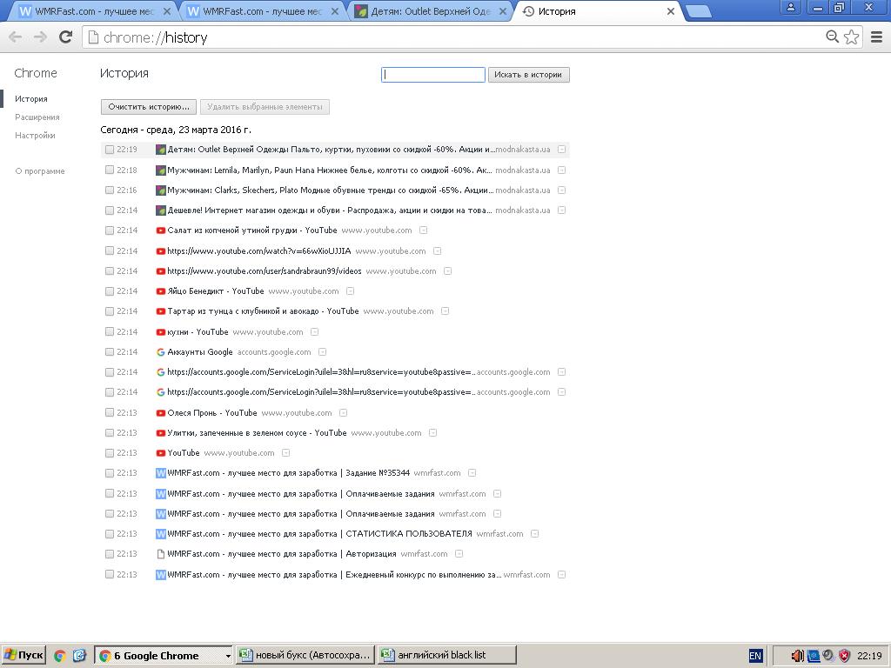Open new tab button
Screen dimensions: 891x668
pyautogui.click(x=699, y=11)
